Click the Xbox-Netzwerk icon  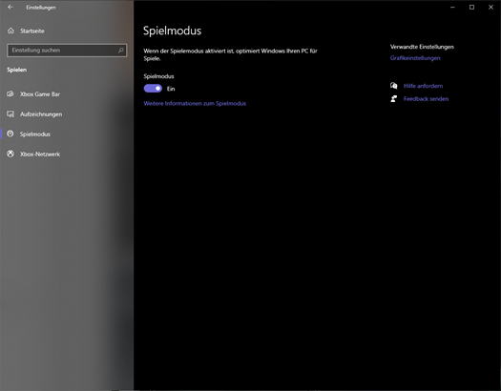10,154
